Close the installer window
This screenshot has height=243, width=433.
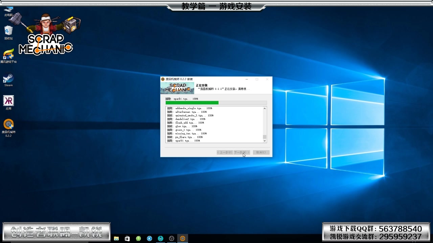point(267,79)
